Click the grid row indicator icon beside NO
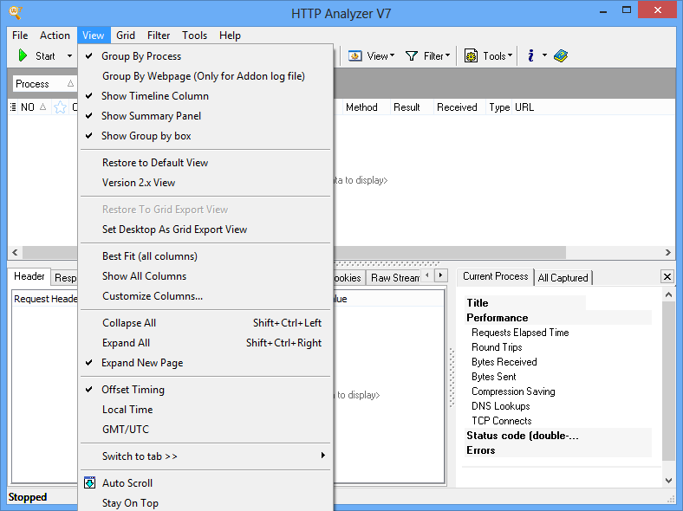The width and height of the screenshot is (683, 511). click(13, 107)
